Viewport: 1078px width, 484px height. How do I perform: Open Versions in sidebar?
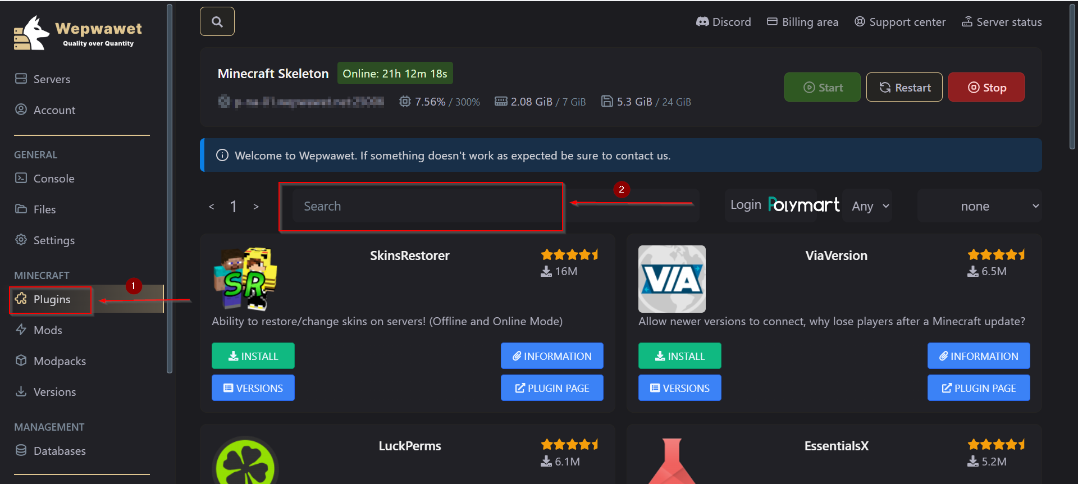(x=45, y=392)
